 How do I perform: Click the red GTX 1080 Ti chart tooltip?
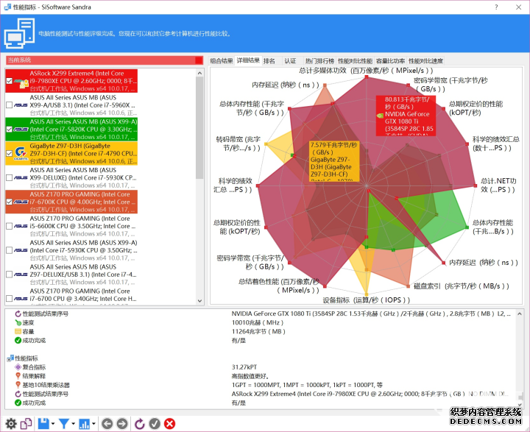click(406, 116)
